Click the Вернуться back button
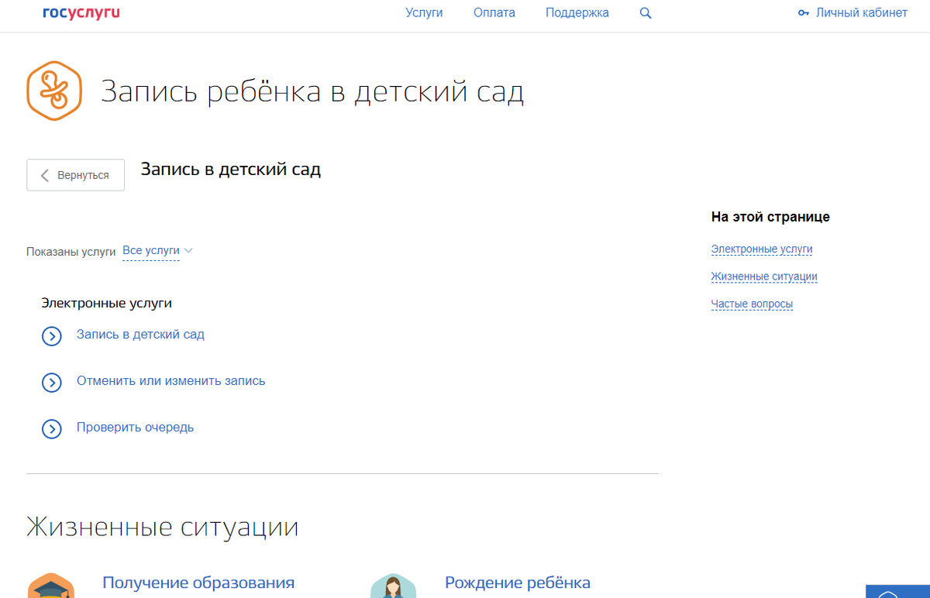Screen dimensions: 930x598 tap(75, 175)
